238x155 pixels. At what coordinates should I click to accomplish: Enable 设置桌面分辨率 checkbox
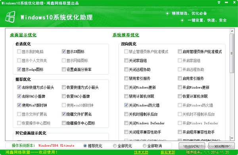pos(64,70)
